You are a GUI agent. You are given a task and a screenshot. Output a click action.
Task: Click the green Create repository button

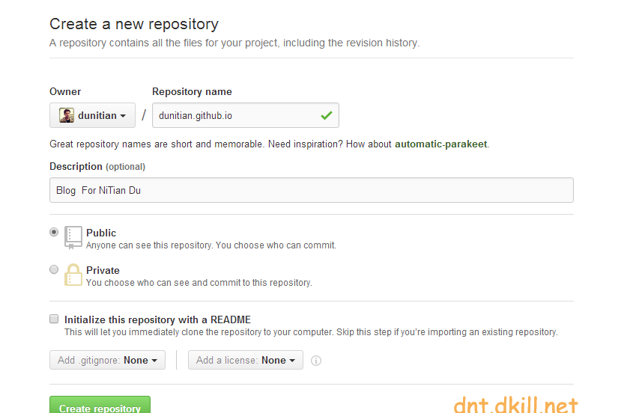(x=100, y=405)
